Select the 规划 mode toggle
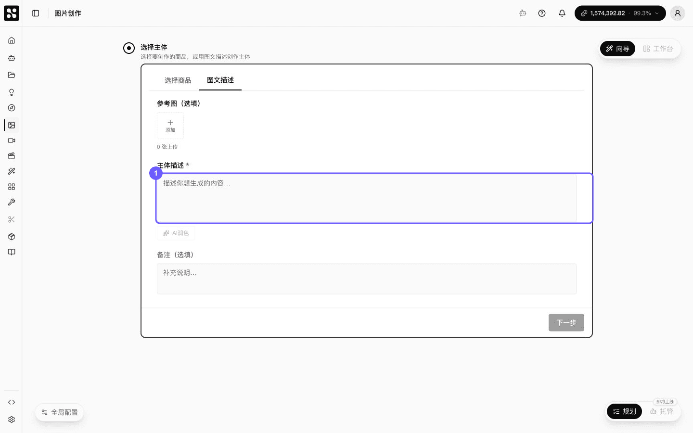 click(x=624, y=411)
